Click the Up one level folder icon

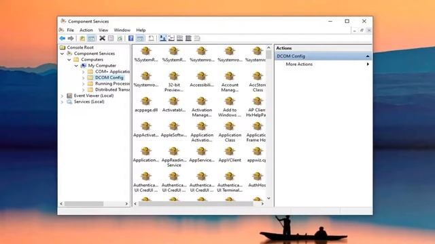pos(82,38)
